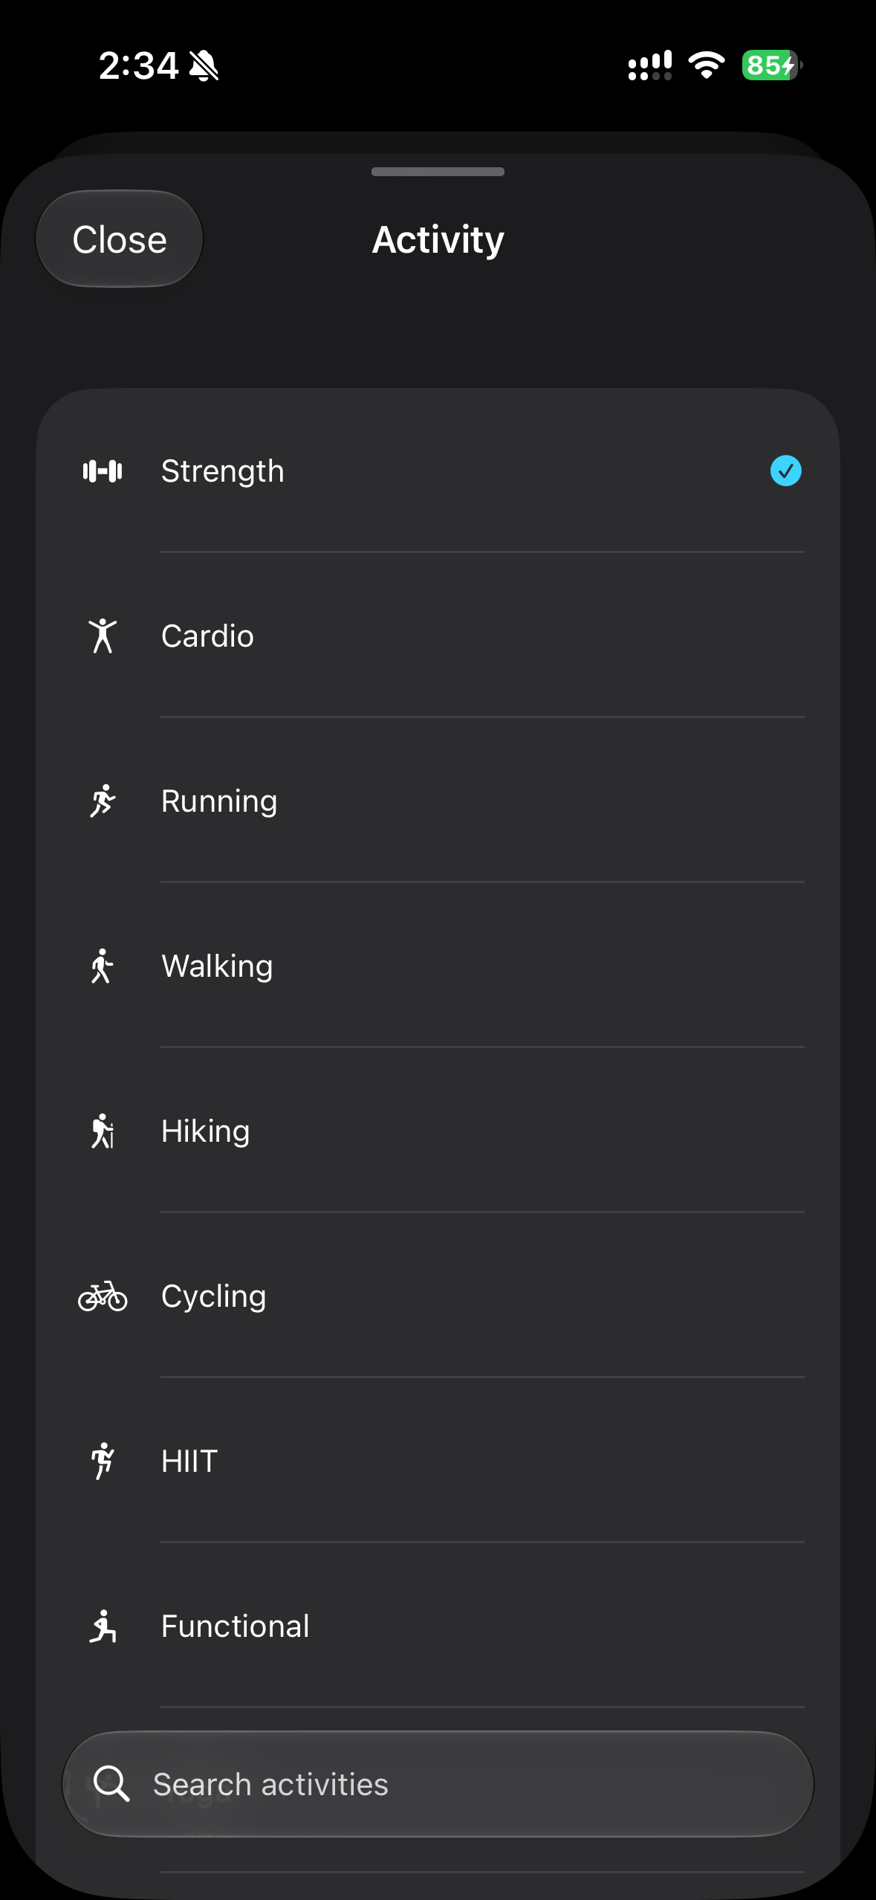Tap the HIIT figure icon

103,1461
